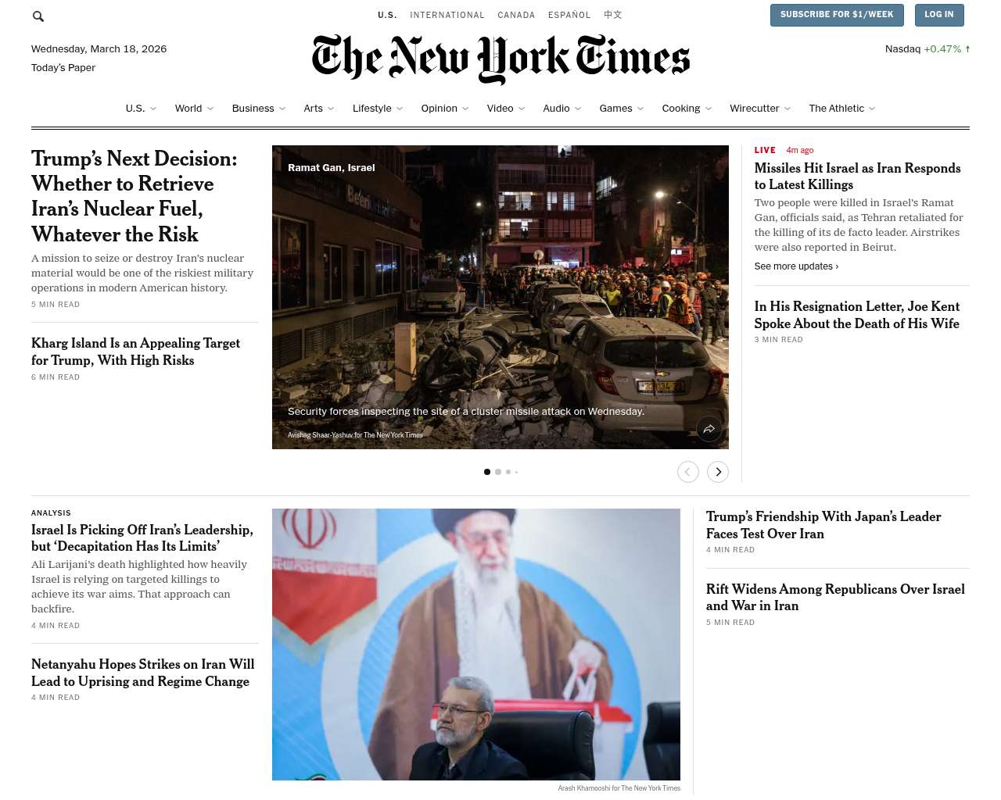Go to next carousel slide arrow
1001x800 pixels.
click(x=718, y=472)
